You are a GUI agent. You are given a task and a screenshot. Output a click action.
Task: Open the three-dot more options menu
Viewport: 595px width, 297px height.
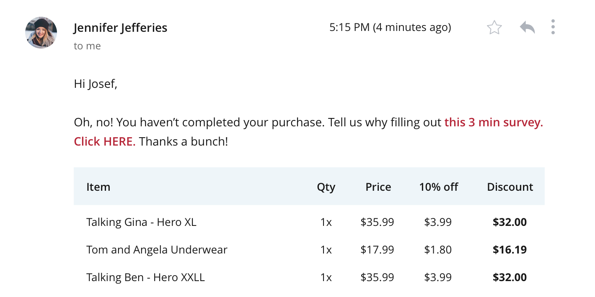[x=553, y=27]
